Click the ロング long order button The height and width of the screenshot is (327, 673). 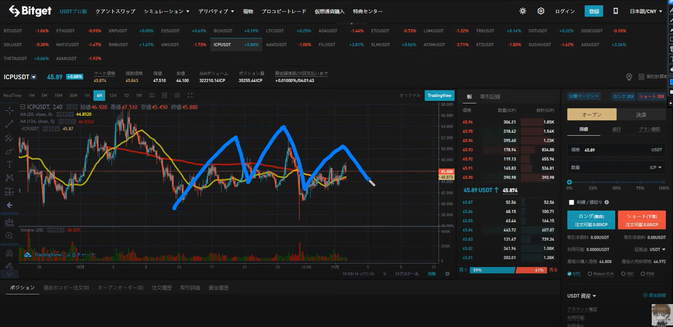point(591,220)
